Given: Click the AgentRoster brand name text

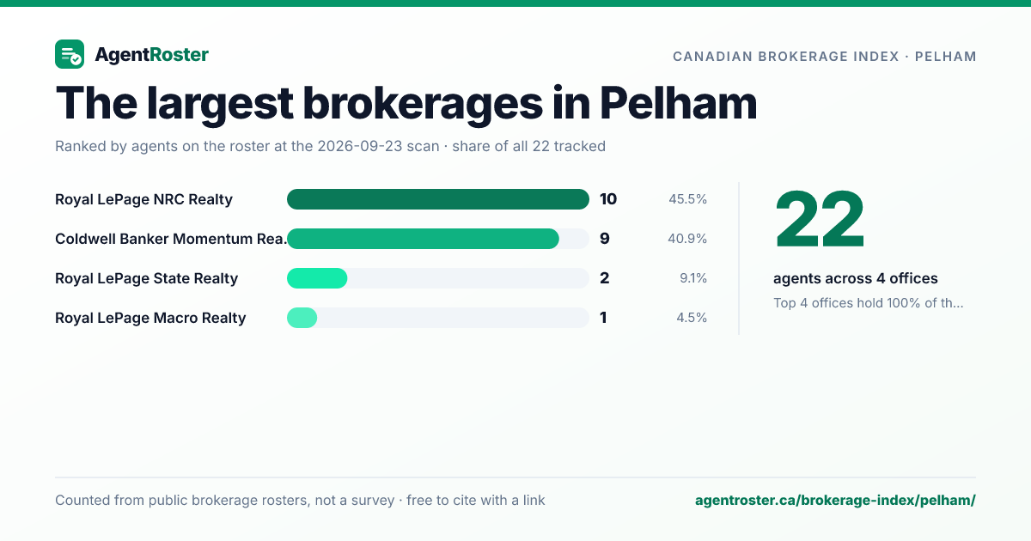Looking at the screenshot, I should pyautogui.click(x=151, y=55).
